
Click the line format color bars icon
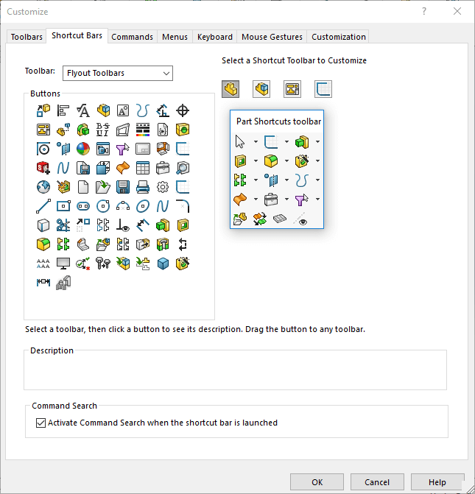click(143, 130)
